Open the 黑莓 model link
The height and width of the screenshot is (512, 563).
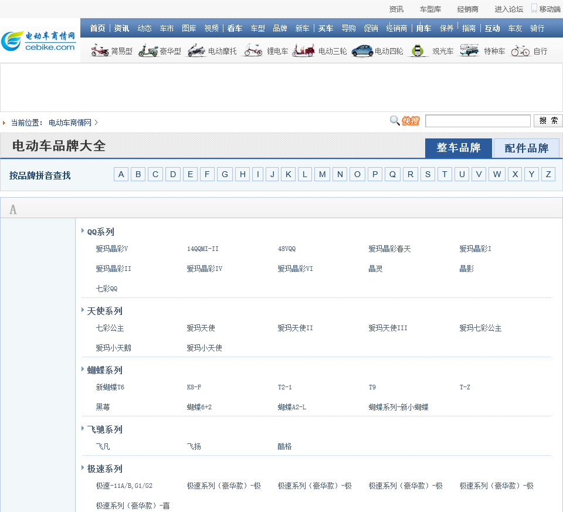tap(103, 407)
